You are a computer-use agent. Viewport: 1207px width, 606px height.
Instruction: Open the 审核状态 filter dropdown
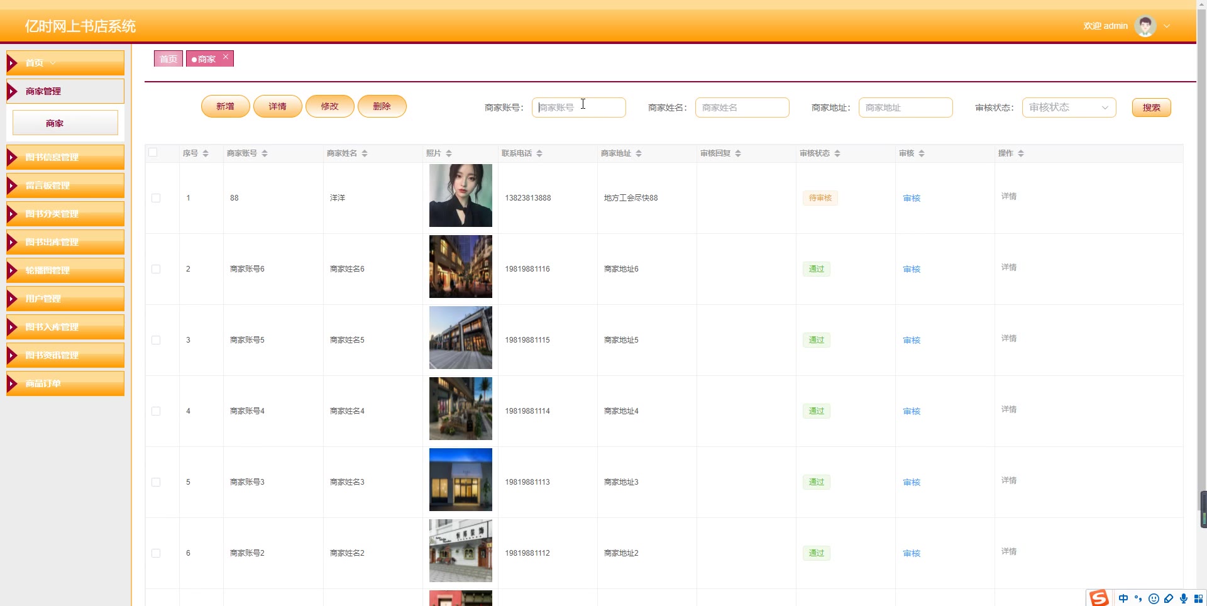[x=1069, y=107]
